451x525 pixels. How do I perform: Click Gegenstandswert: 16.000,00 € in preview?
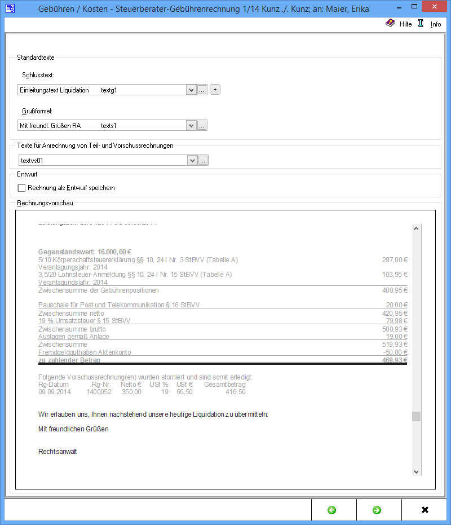[x=85, y=252]
